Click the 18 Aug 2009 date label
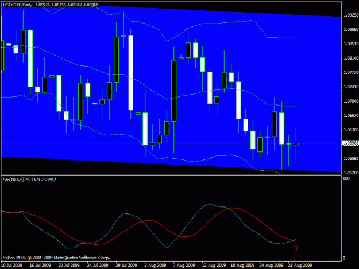Viewport: 359px width, 269px height. pyautogui.click(x=242, y=265)
